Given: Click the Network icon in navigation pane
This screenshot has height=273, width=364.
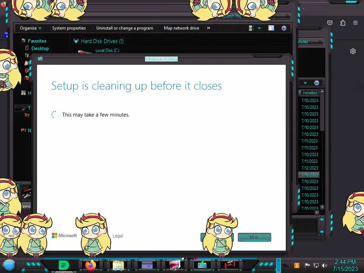Looking at the screenshot, I should click(x=23, y=130).
